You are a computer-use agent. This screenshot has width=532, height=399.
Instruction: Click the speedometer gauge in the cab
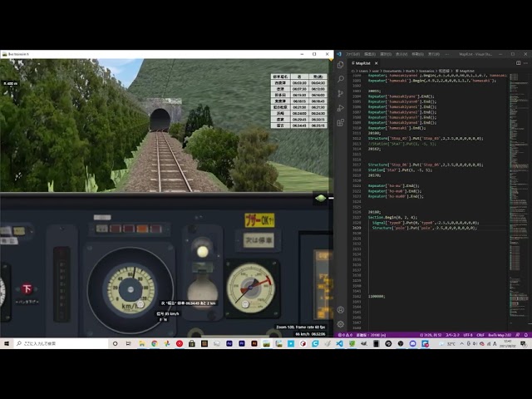pos(131,289)
